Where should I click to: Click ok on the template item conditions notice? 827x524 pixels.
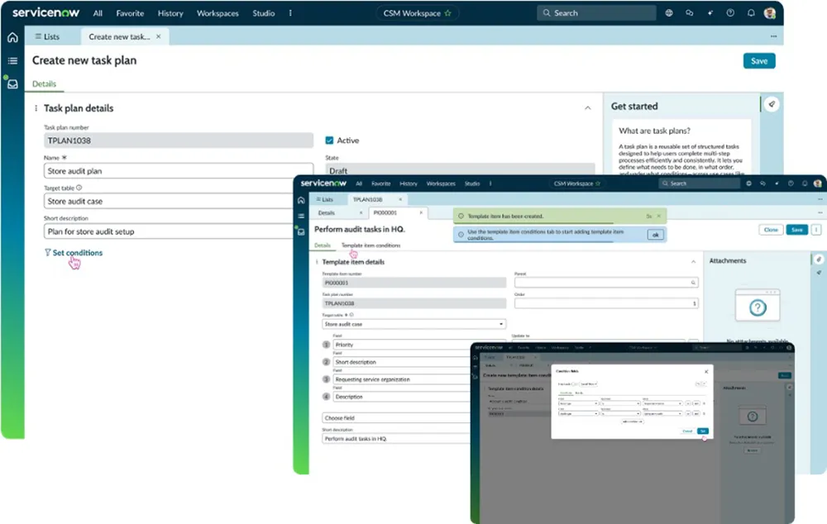point(654,235)
